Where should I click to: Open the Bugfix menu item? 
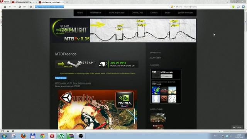[167, 13]
